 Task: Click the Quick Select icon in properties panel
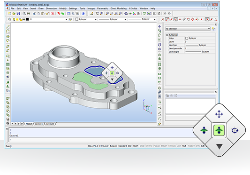pyautogui.click(x=213, y=29)
